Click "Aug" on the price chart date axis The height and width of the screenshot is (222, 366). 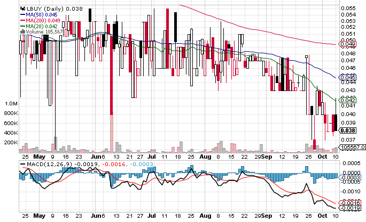click(205, 157)
